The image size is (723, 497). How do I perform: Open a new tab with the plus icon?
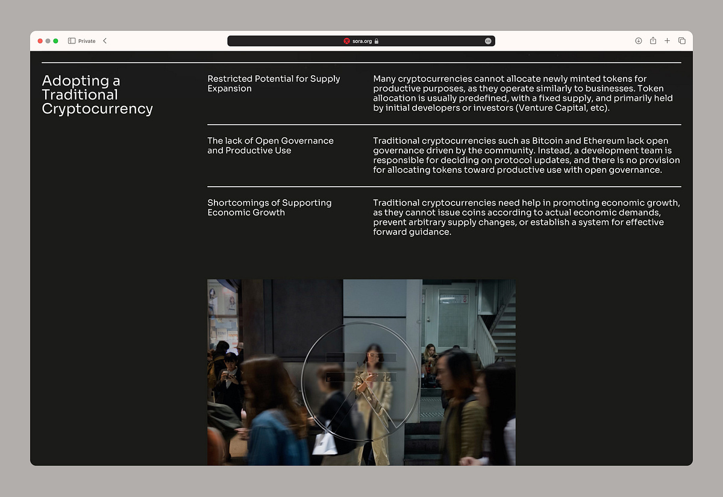click(x=667, y=41)
